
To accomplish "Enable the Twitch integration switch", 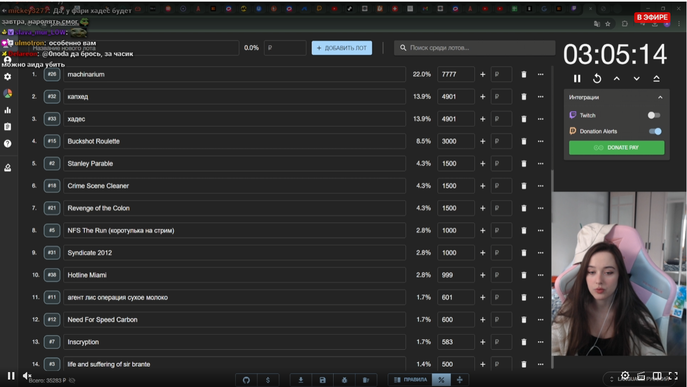I will coord(654,115).
